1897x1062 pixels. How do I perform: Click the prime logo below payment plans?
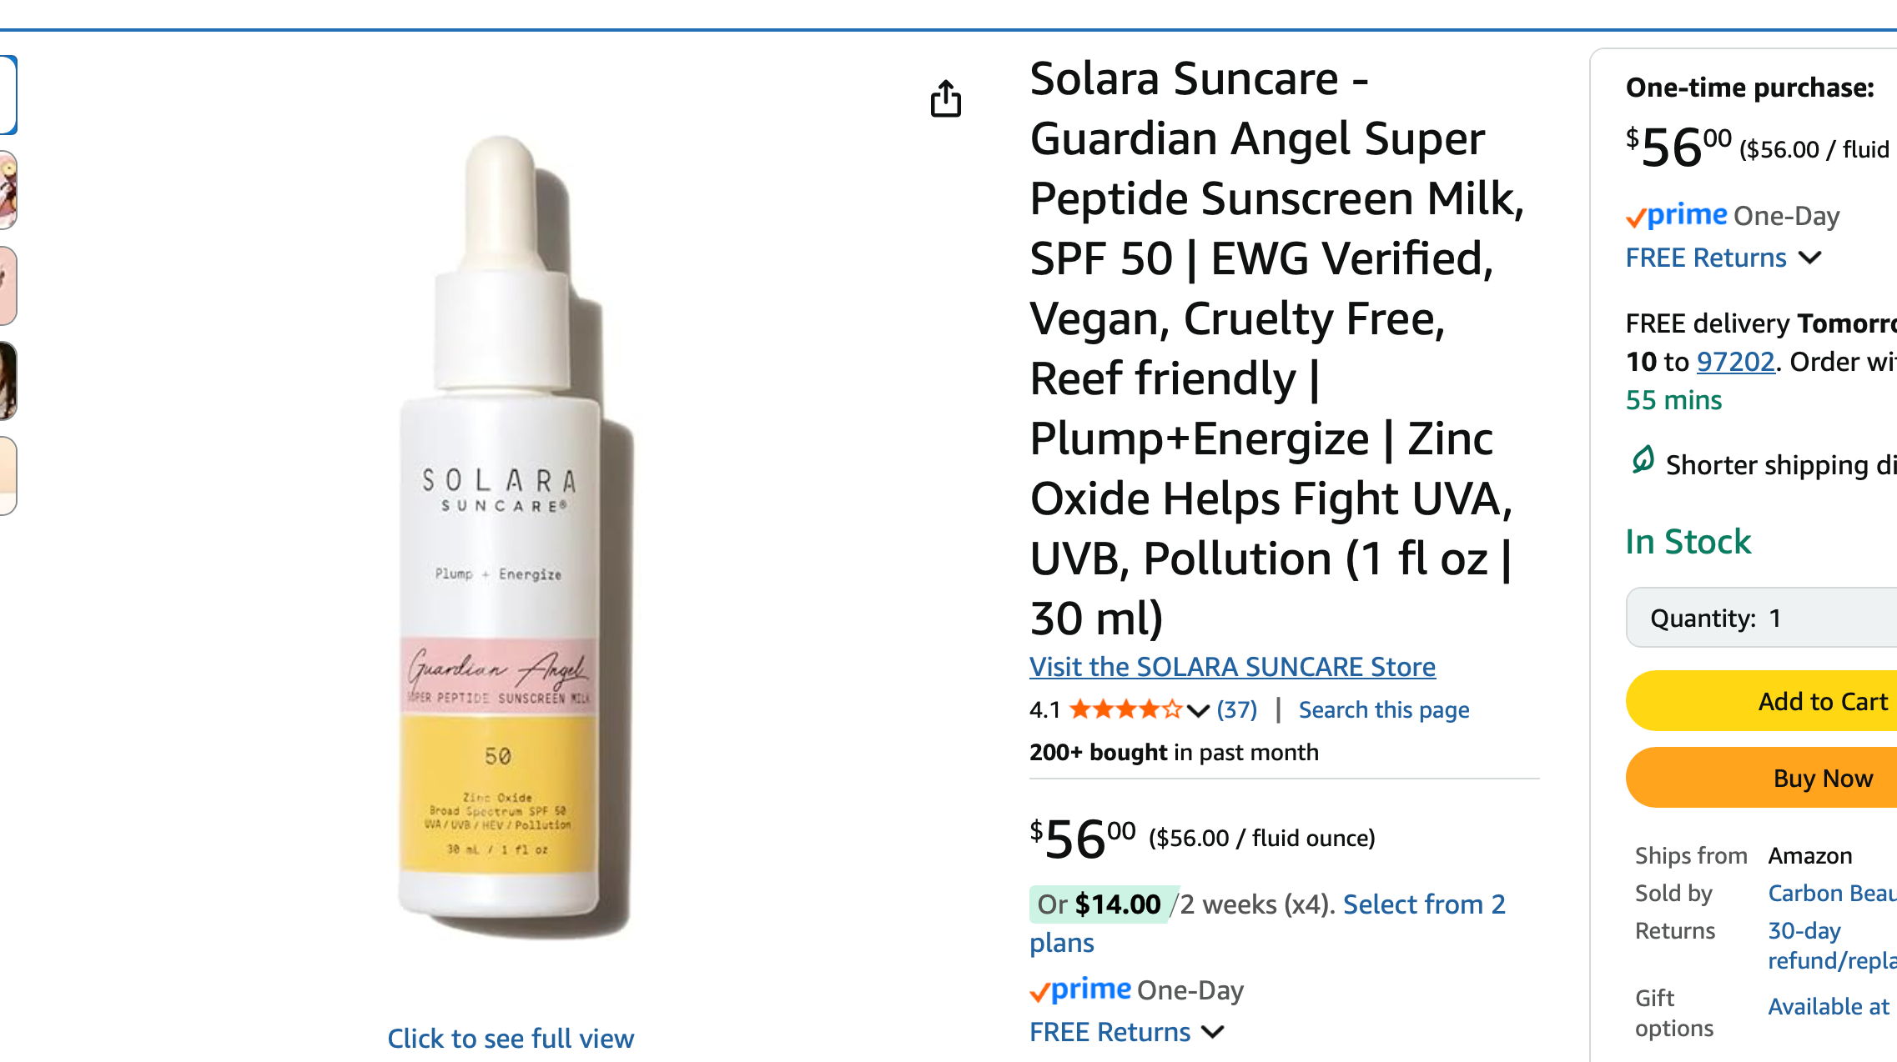(x=1081, y=989)
